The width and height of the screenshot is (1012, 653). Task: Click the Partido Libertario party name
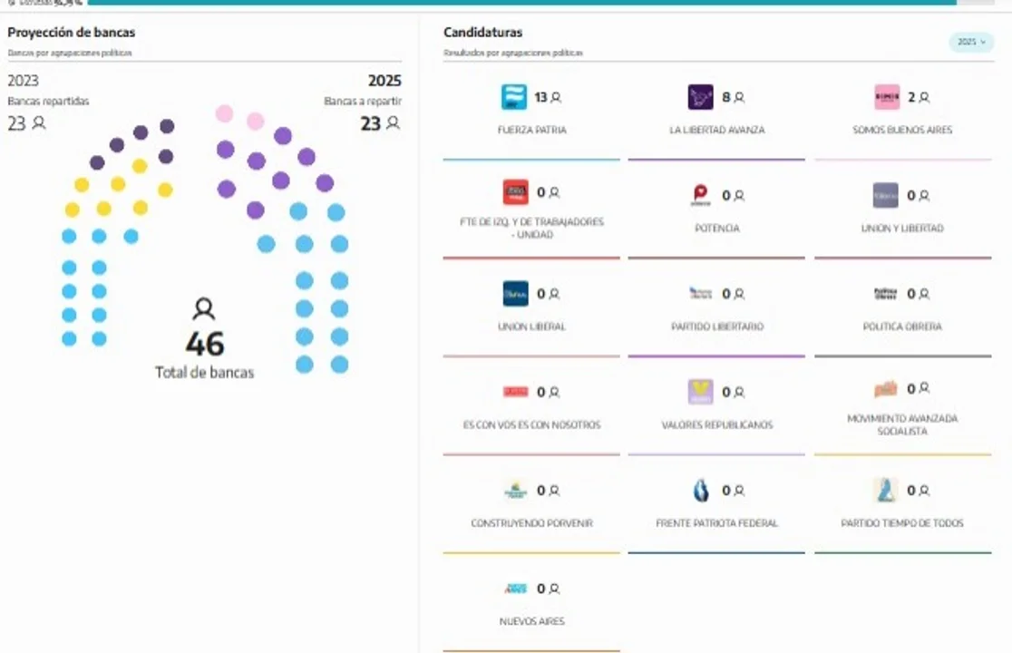[x=716, y=326]
